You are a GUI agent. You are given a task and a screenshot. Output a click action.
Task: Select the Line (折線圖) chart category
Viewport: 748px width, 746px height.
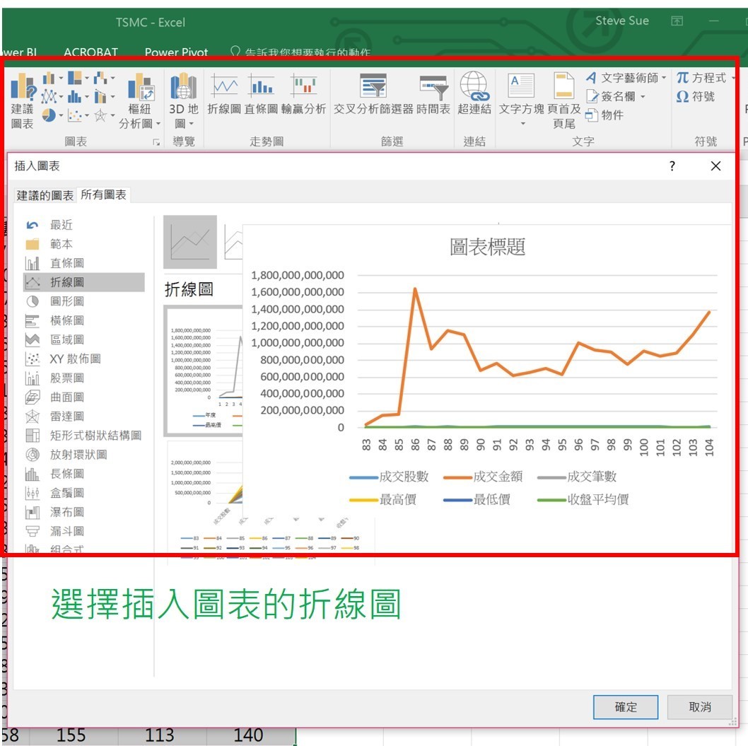[83, 282]
